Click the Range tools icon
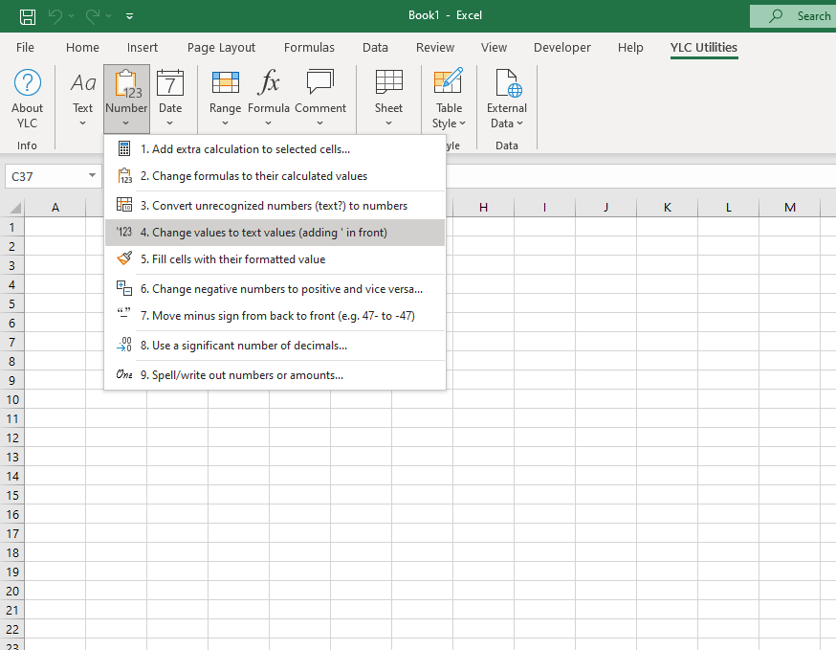 coord(225,84)
